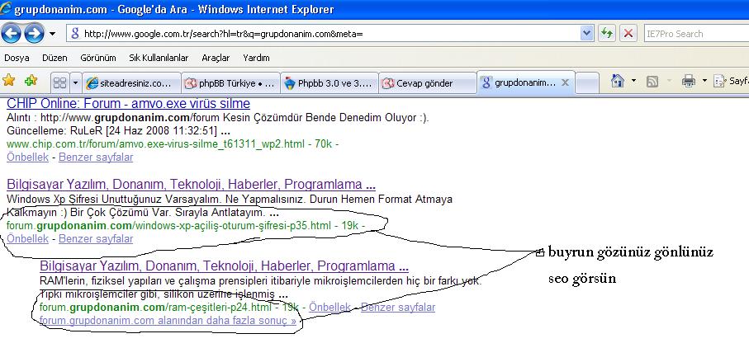Click 'forum.grupdonanim.com alanından daha fazla sonuç' link
This screenshot has width=749, height=362.
click(168, 321)
